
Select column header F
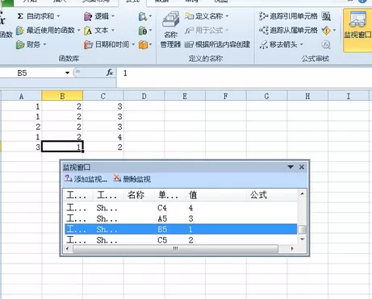226,96
